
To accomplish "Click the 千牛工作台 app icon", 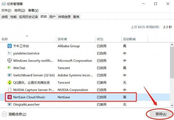I will tap(9, 46).
